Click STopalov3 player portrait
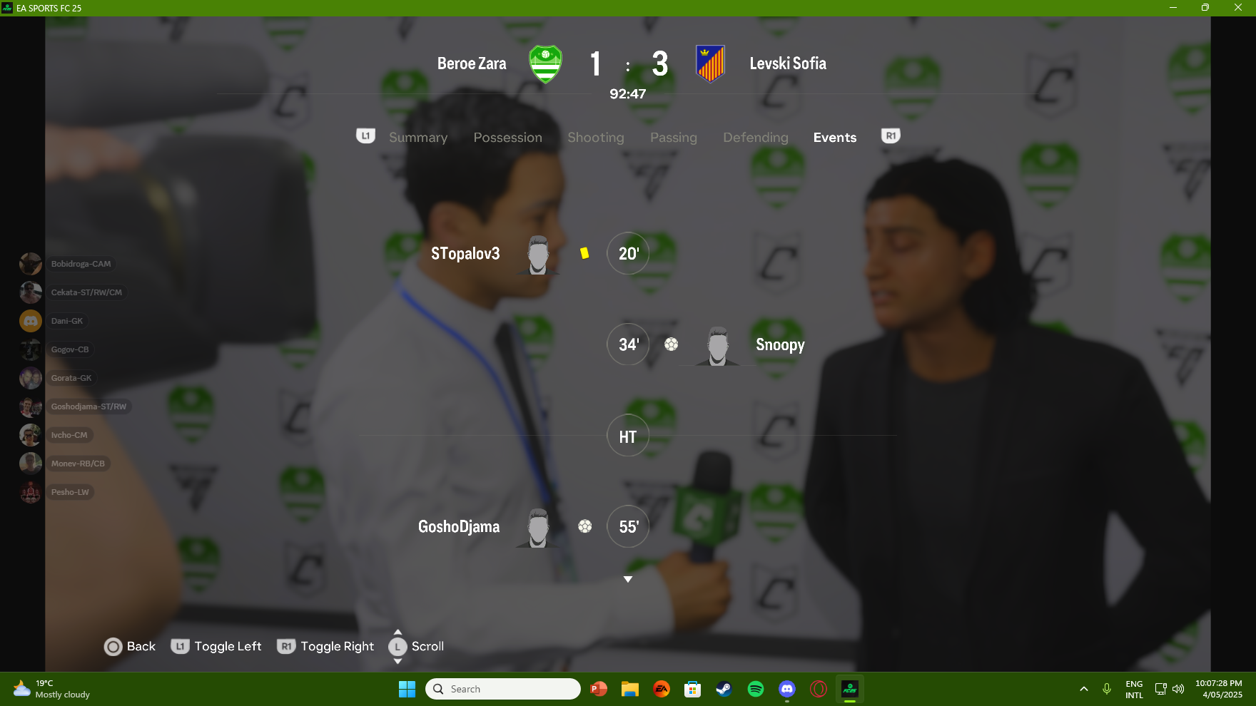The image size is (1256, 706). [x=538, y=255]
